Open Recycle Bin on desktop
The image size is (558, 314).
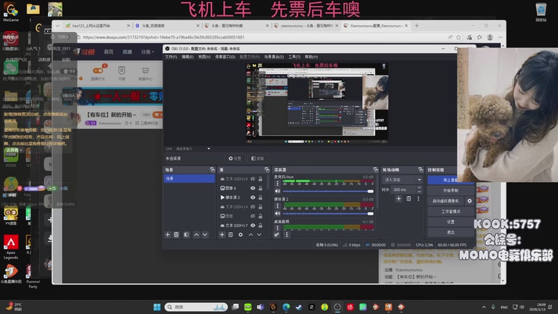point(541,12)
